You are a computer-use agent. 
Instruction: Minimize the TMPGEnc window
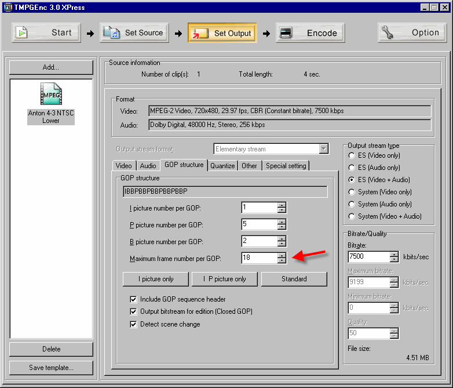(x=425, y=7)
